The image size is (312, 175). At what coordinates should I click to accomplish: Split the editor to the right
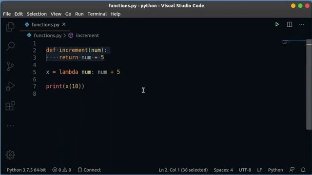tap(290, 24)
